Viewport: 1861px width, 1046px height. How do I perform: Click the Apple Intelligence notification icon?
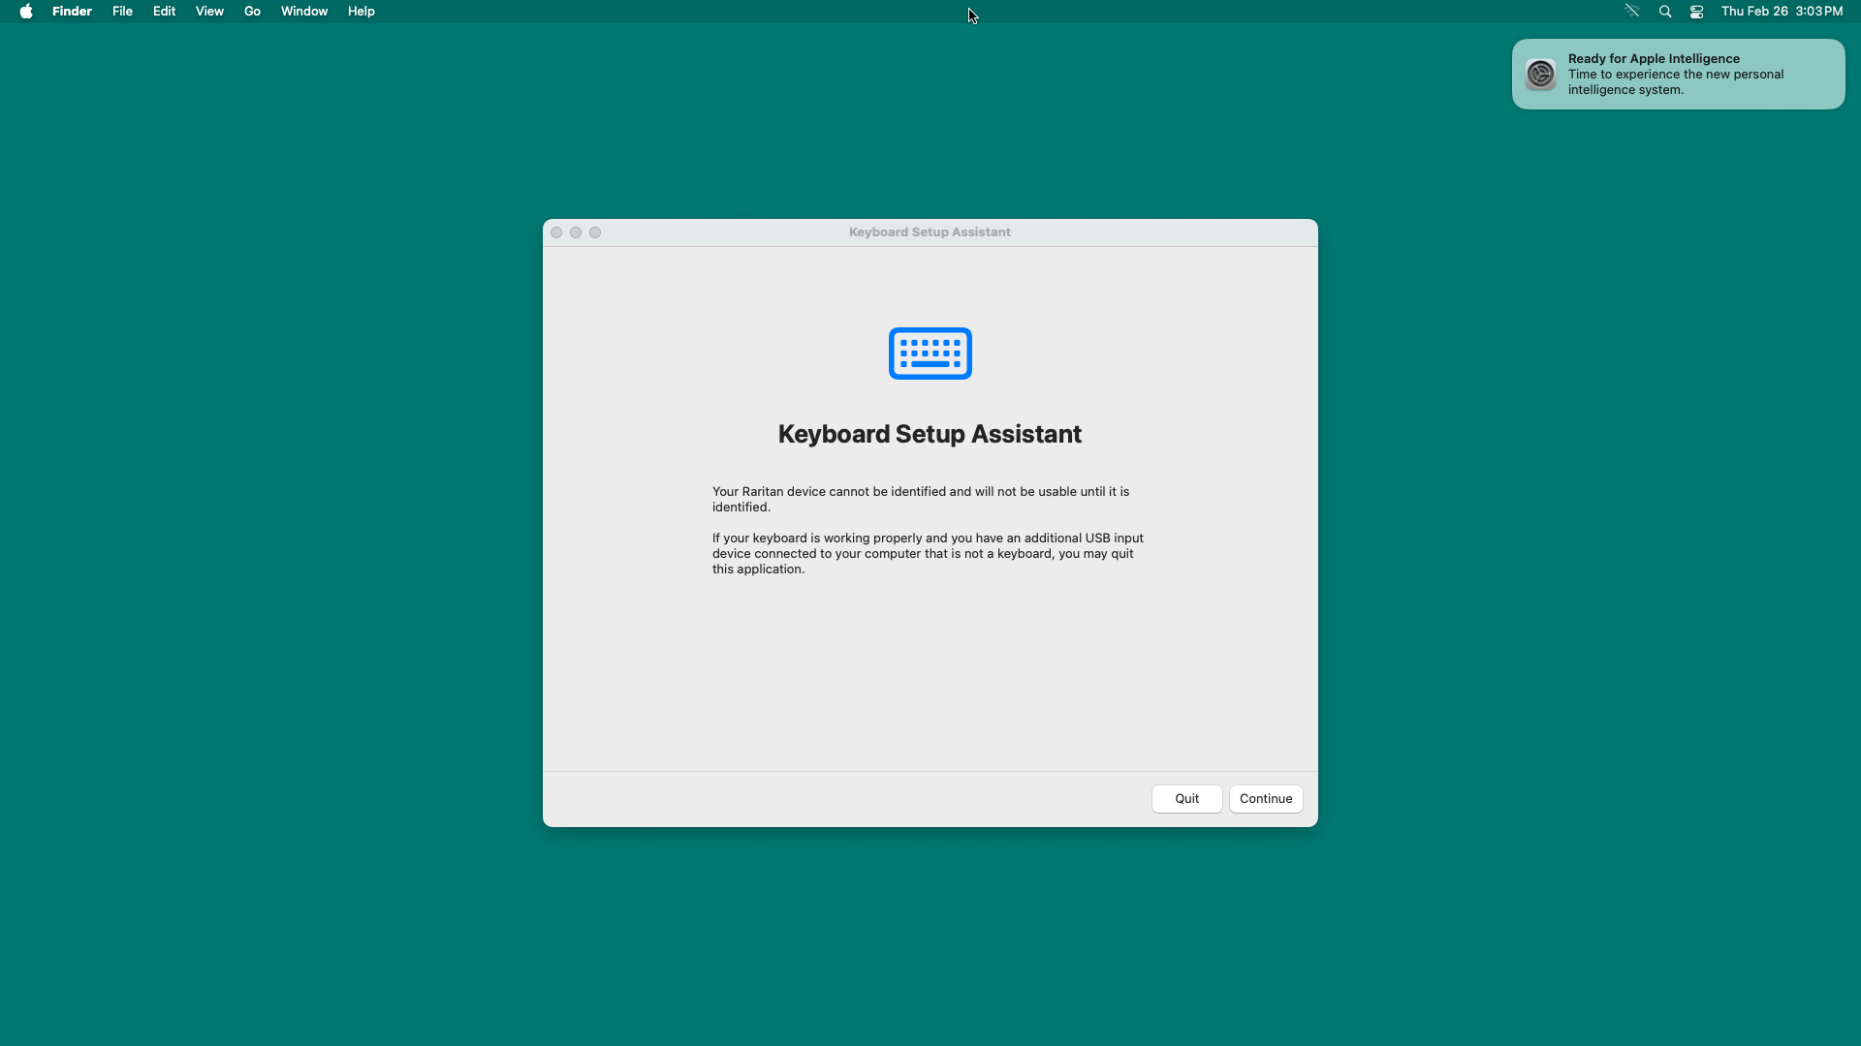tap(1540, 75)
